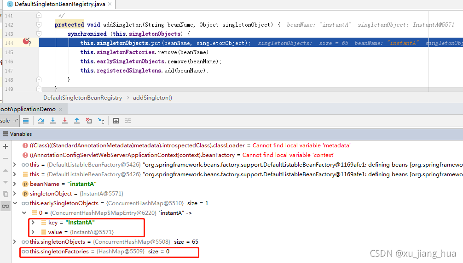Image resolution: width=463 pixels, height=263 pixels.
Task: Click the breakpoint icon on line 144
Action: (27, 41)
